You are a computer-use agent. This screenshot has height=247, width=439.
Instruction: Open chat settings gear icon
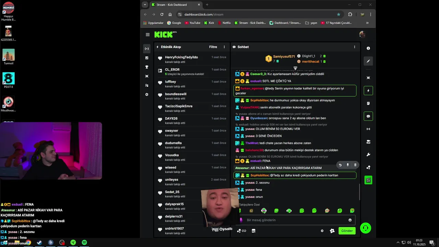click(322, 231)
